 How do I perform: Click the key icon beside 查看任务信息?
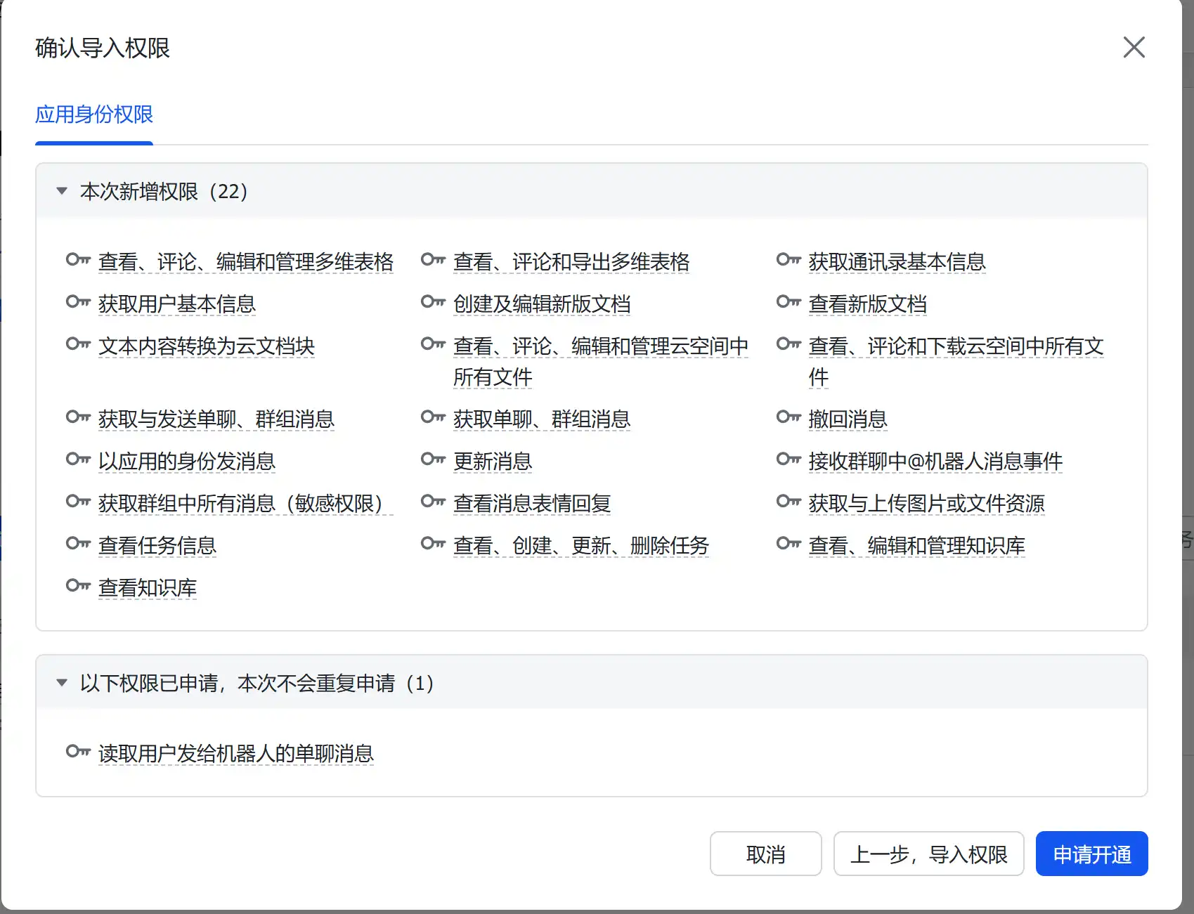point(77,543)
